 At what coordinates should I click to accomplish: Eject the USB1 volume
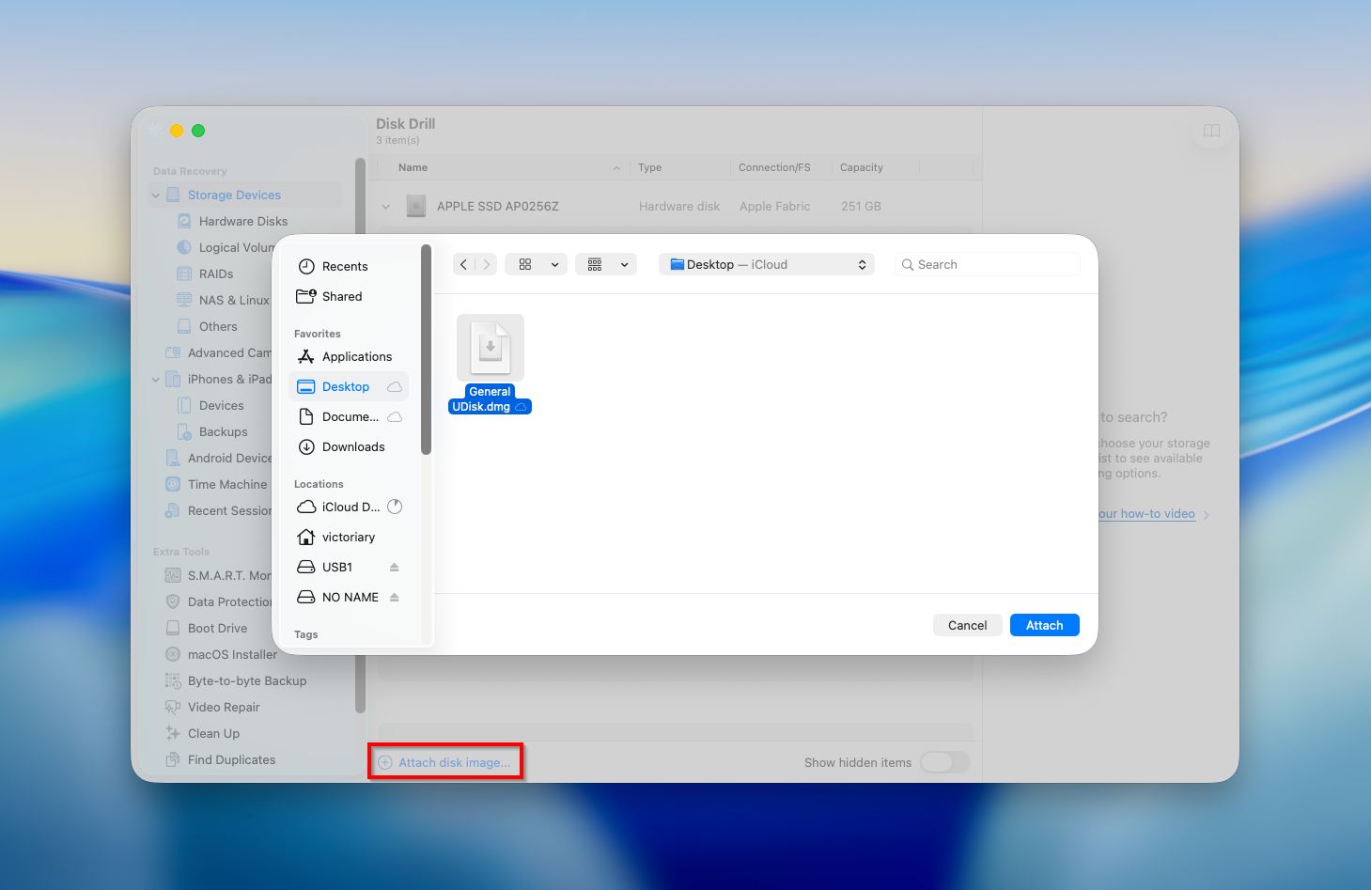coord(395,567)
